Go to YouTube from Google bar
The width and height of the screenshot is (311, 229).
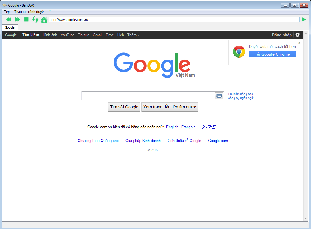67,35
